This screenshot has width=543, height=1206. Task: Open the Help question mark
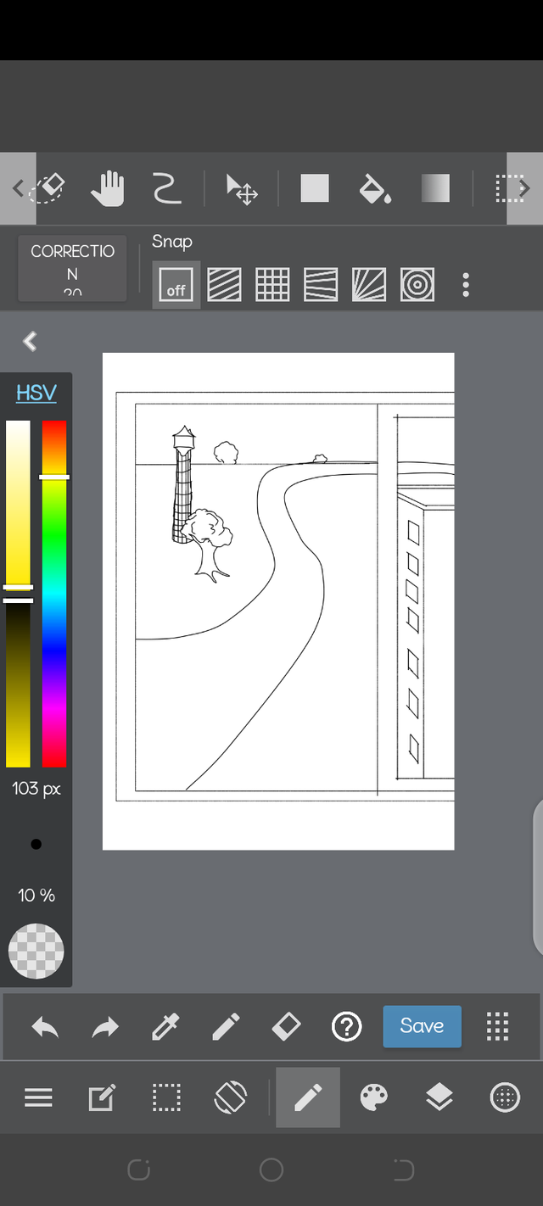(x=346, y=1027)
